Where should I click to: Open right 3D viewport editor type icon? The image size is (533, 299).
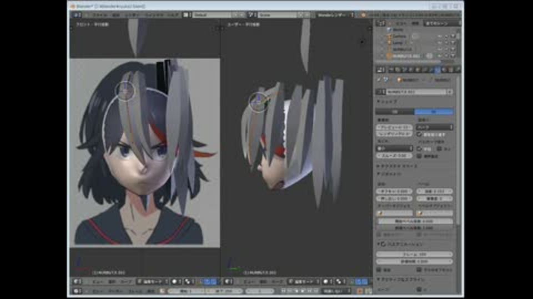[229, 282]
